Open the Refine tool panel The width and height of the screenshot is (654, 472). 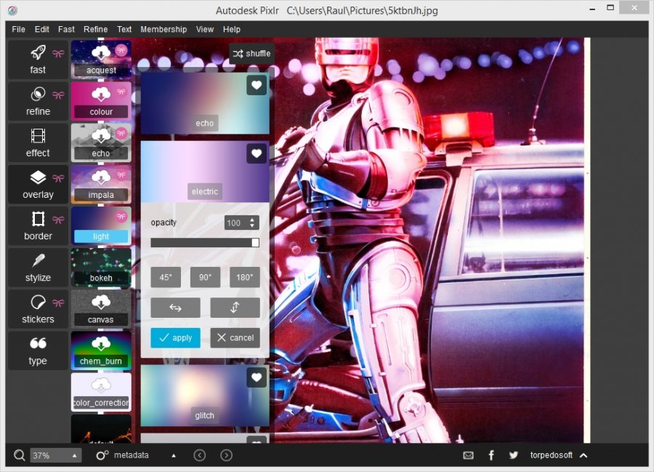pyautogui.click(x=37, y=101)
